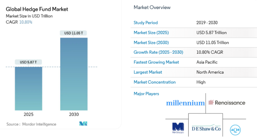Click the Asia Pacific value

(x=208, y=62)
